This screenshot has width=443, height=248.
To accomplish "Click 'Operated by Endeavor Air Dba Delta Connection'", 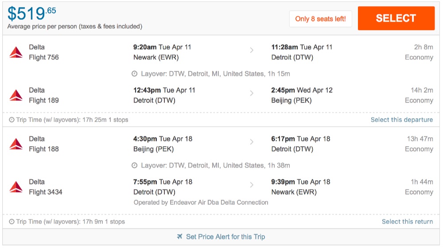I will tap(201, 202).
